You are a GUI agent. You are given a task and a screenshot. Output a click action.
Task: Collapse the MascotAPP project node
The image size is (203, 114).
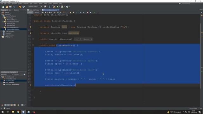(1, 14)
